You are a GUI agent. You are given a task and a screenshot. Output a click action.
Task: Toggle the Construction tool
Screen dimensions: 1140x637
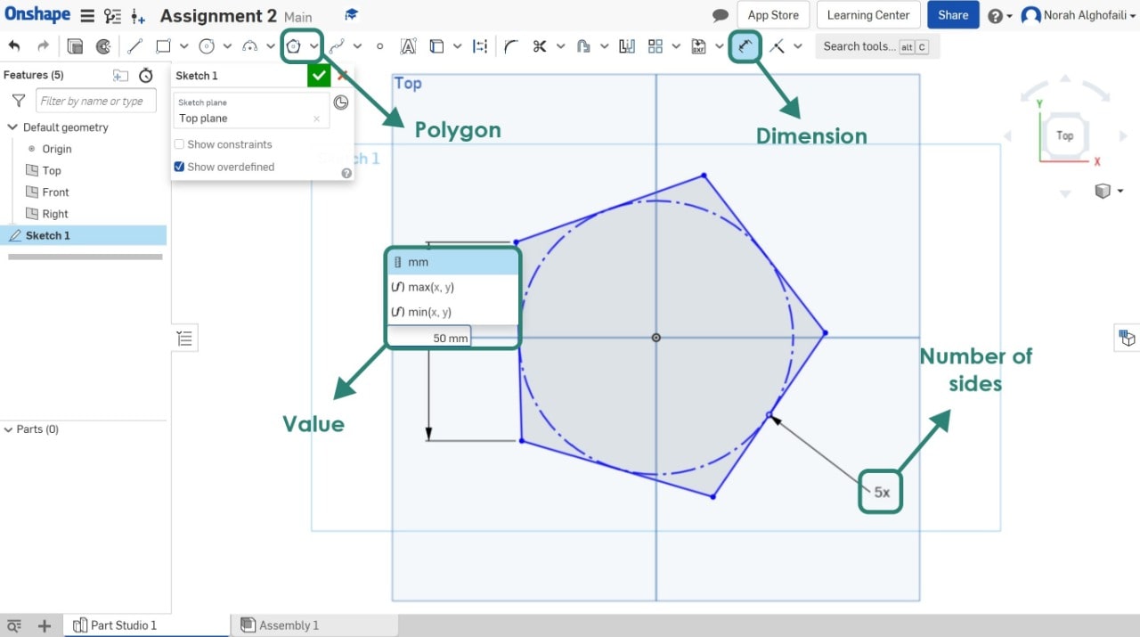480,46
